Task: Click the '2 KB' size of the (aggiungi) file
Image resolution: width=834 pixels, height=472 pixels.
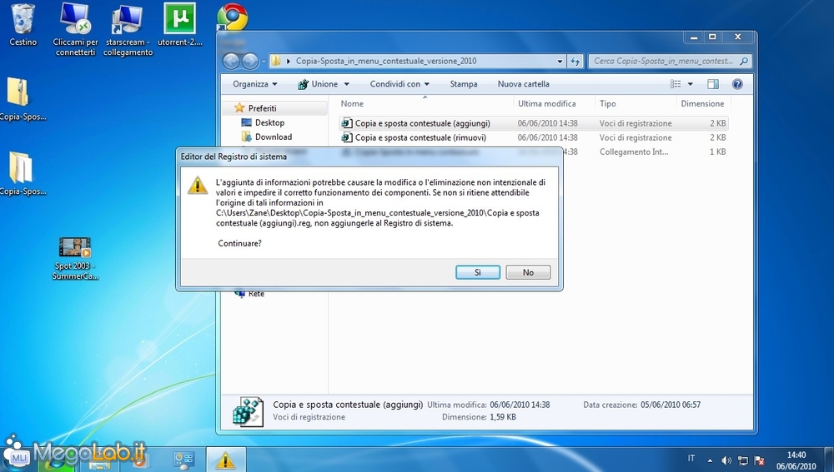Action: click(717, 123)
